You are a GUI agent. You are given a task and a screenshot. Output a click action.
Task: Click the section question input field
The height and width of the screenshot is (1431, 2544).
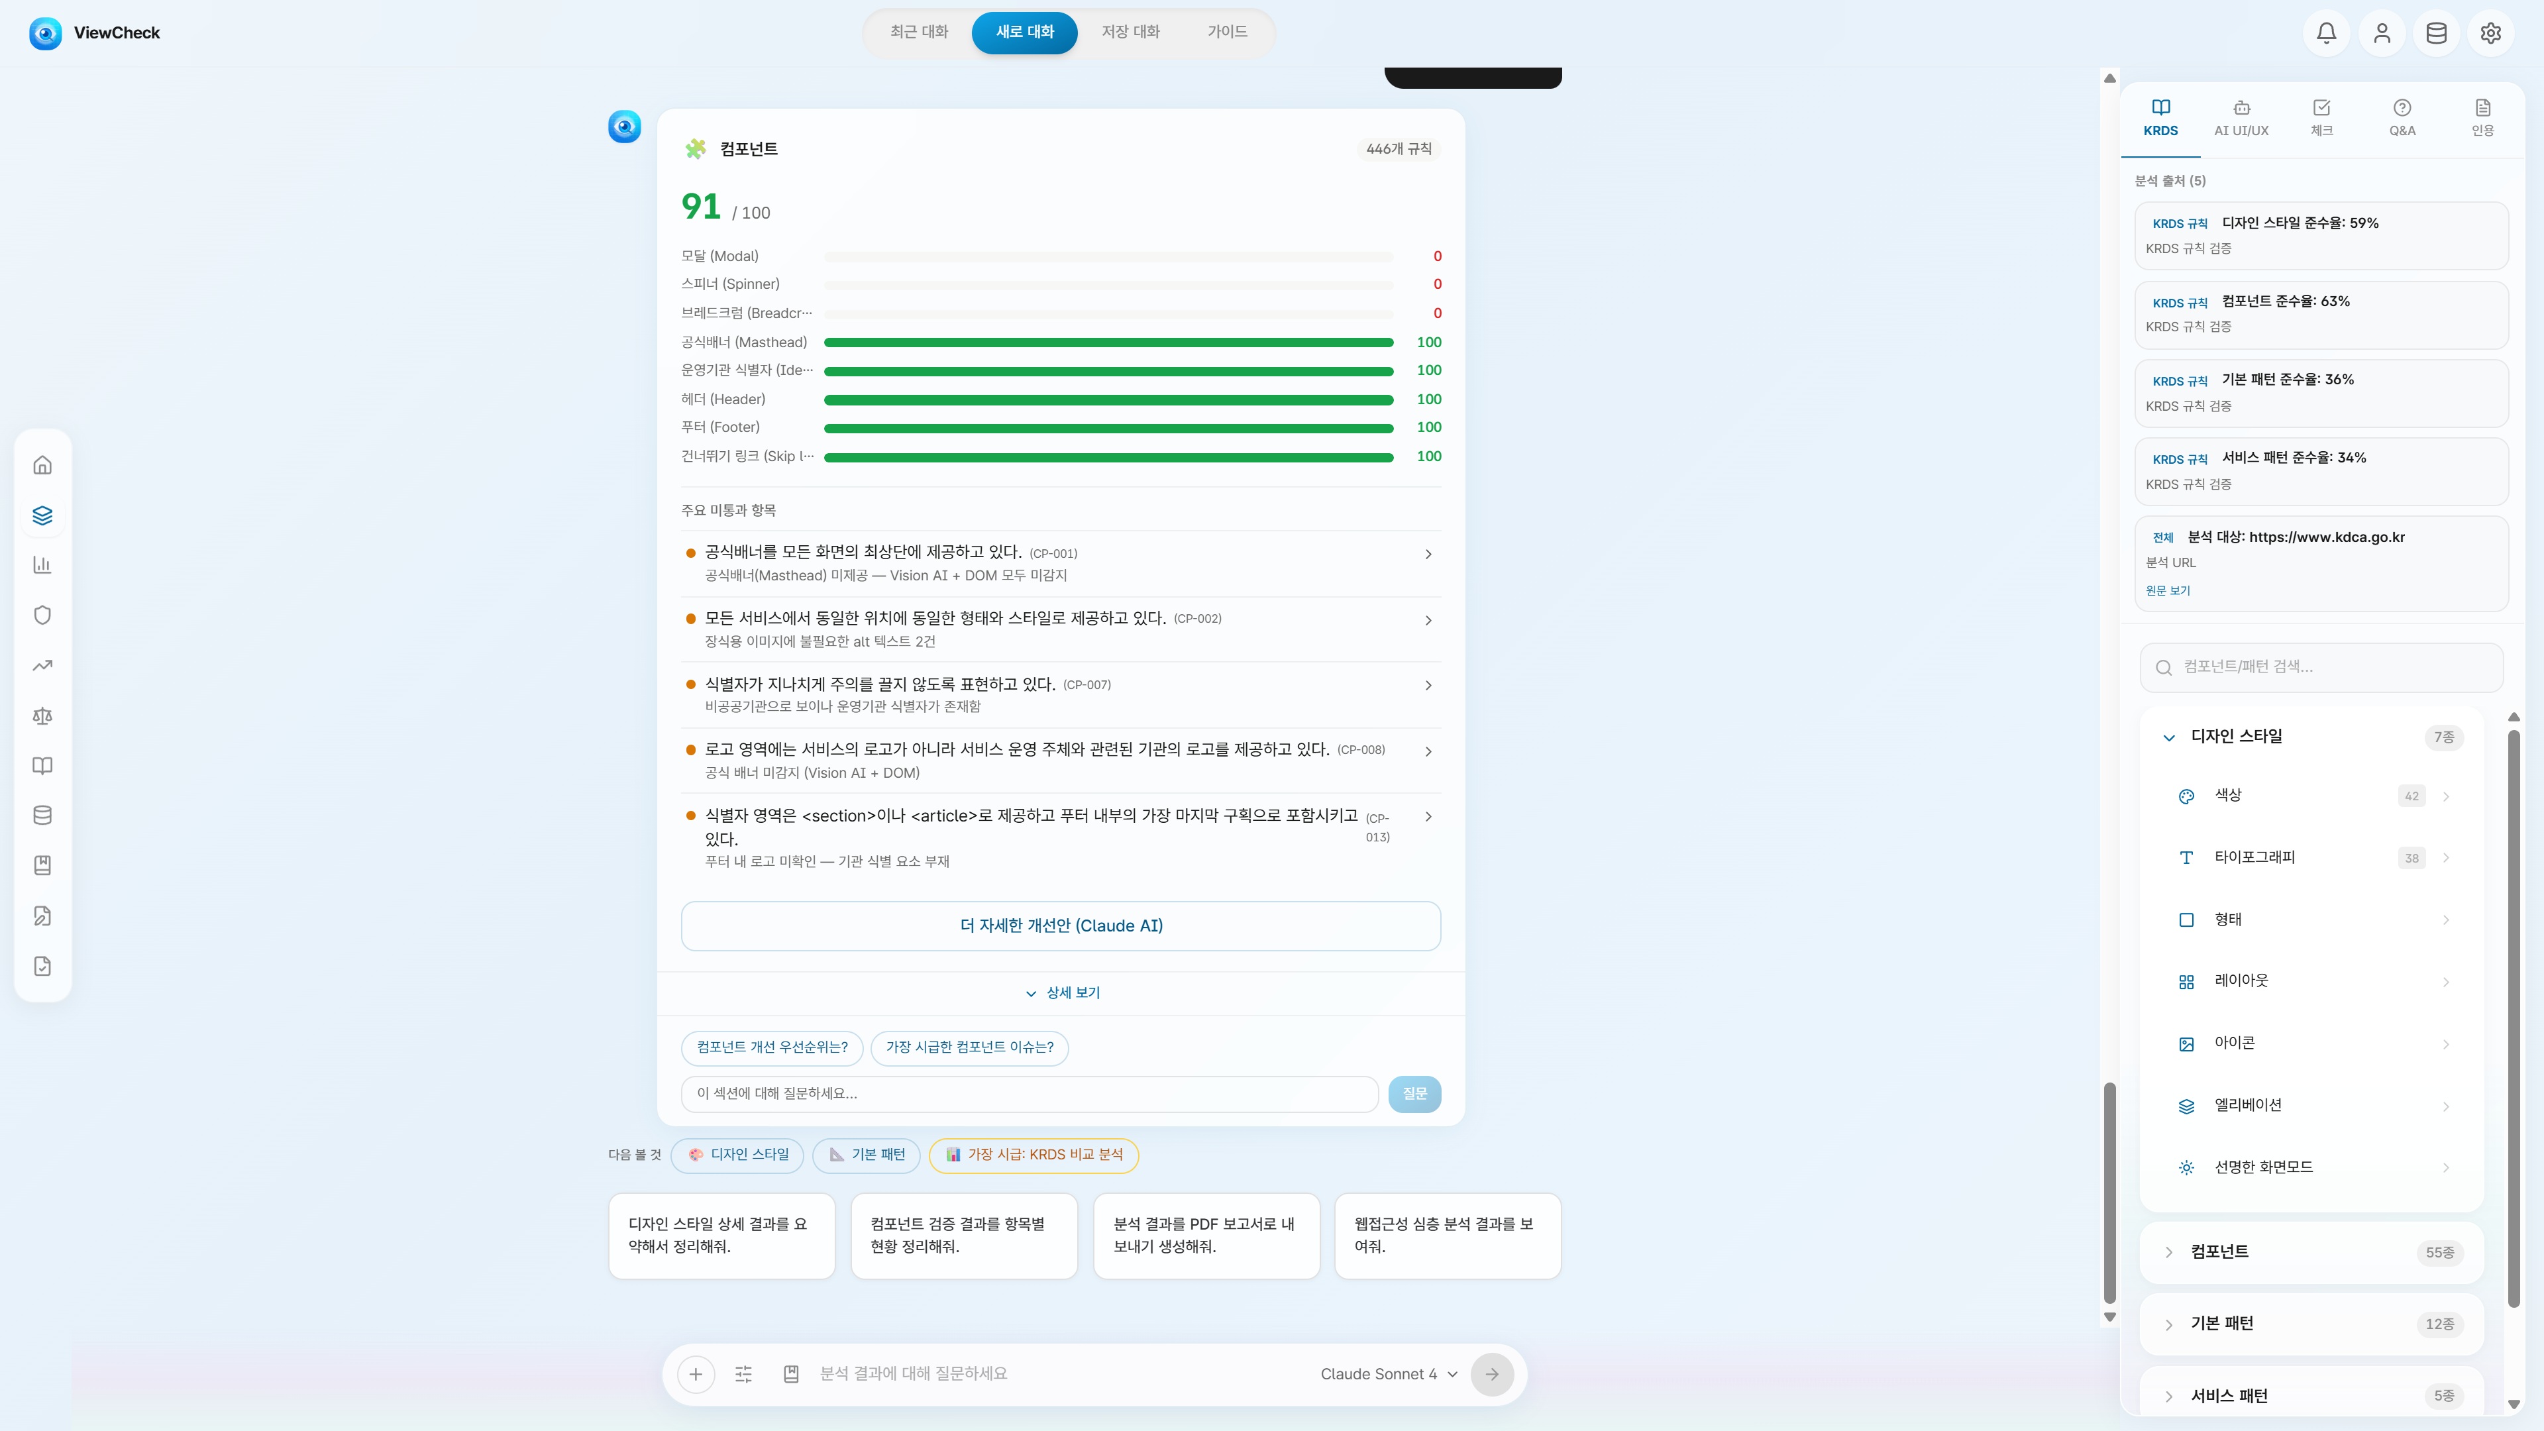click(1029, 1094)
